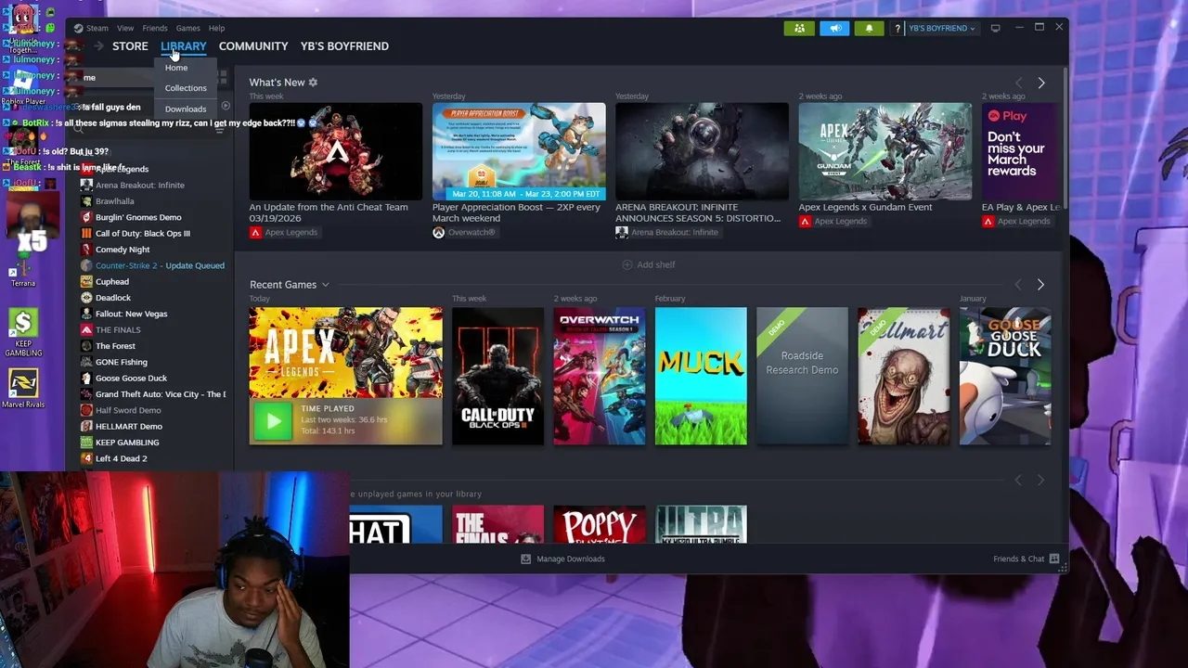Image resolution: width=1188 pixels, height=668 pixels.
Task: Open the Friends menu
Action: [155, 28]
